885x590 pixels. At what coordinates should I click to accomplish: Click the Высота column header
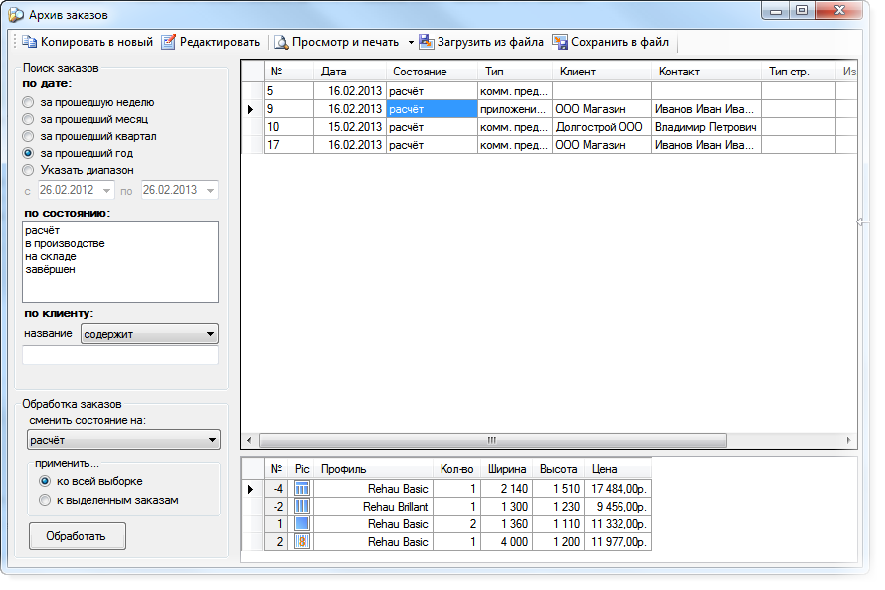tap(558, 469)
